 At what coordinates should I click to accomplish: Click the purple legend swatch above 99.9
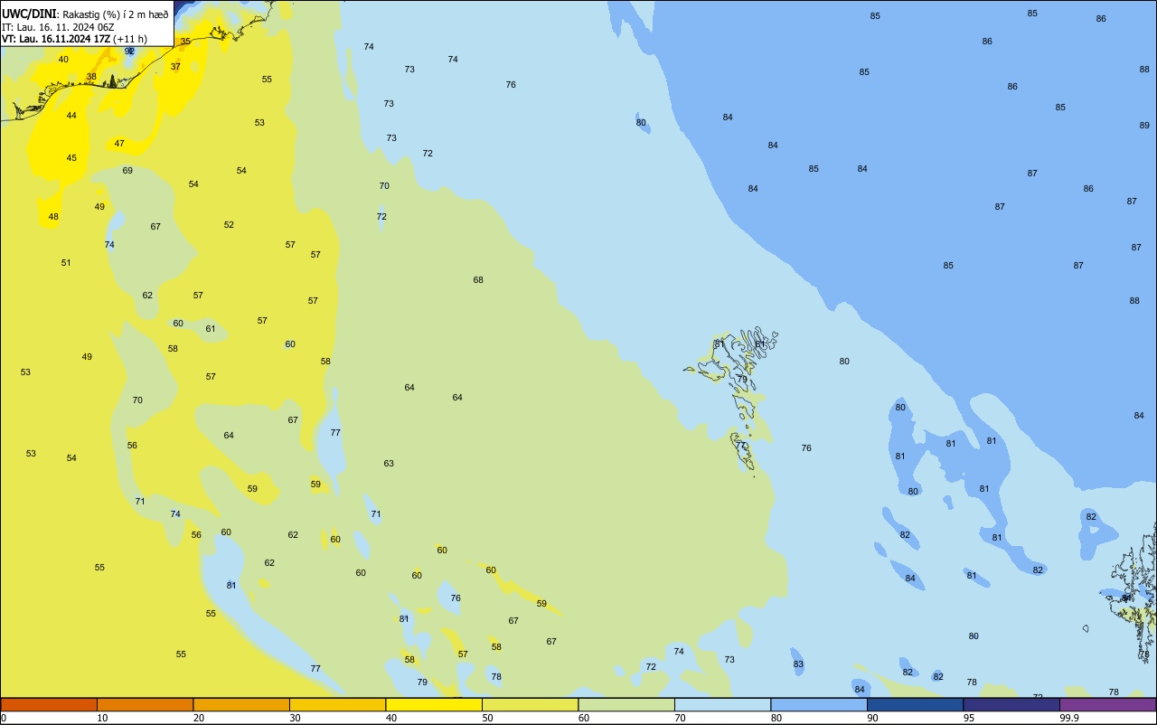(x=1107, y=704)
